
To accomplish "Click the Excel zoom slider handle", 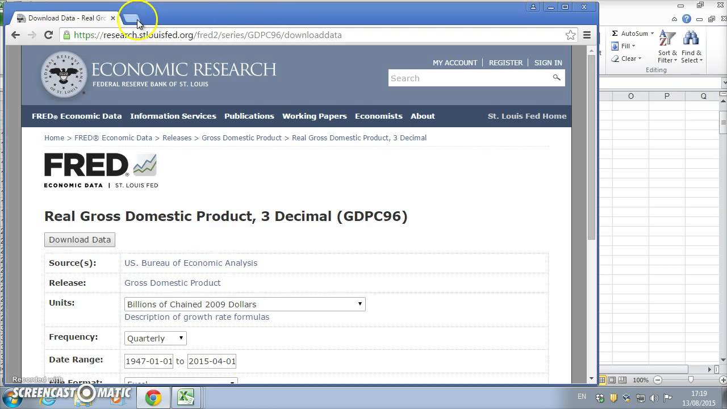I will (x=691, y=380).
